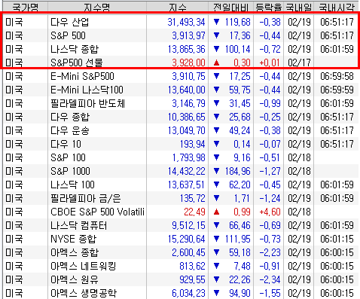Select the 전일대비 column header
This screenshot has width=360, height=299.
(230, 7)
